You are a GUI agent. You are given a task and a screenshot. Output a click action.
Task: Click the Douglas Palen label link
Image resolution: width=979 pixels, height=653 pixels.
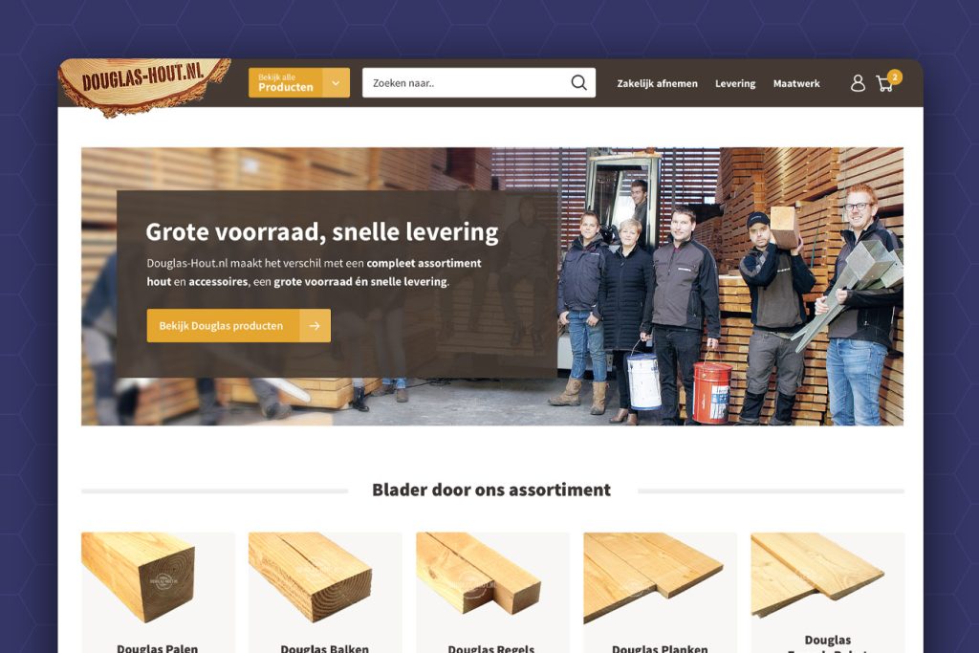click(x=158, y=648)
